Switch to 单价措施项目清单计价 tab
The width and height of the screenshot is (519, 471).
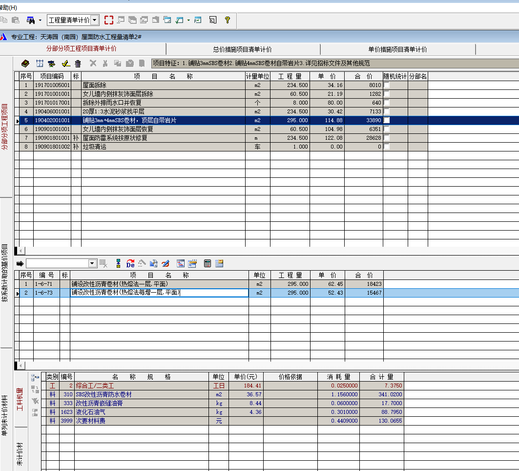[x=397, y=49]
